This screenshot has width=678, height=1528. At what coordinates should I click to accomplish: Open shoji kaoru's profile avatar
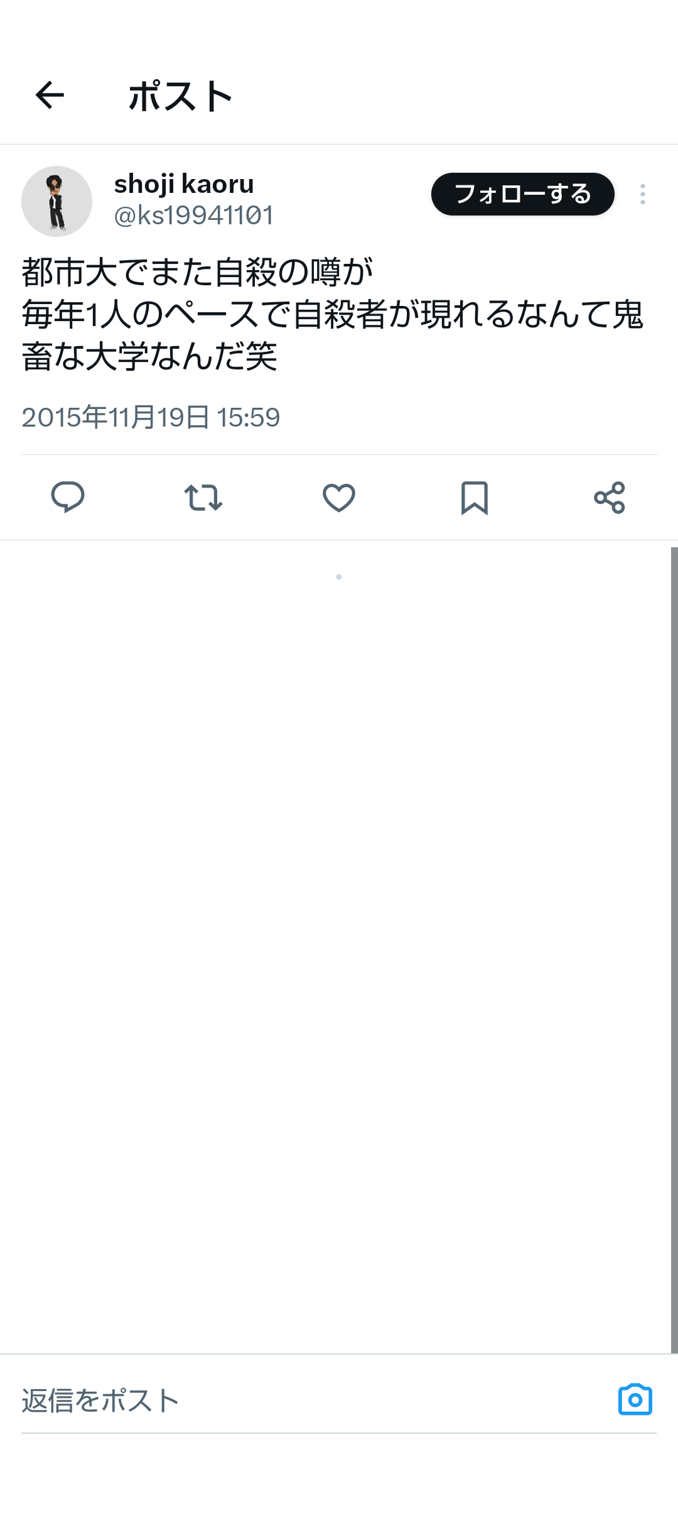pos(57,201)
